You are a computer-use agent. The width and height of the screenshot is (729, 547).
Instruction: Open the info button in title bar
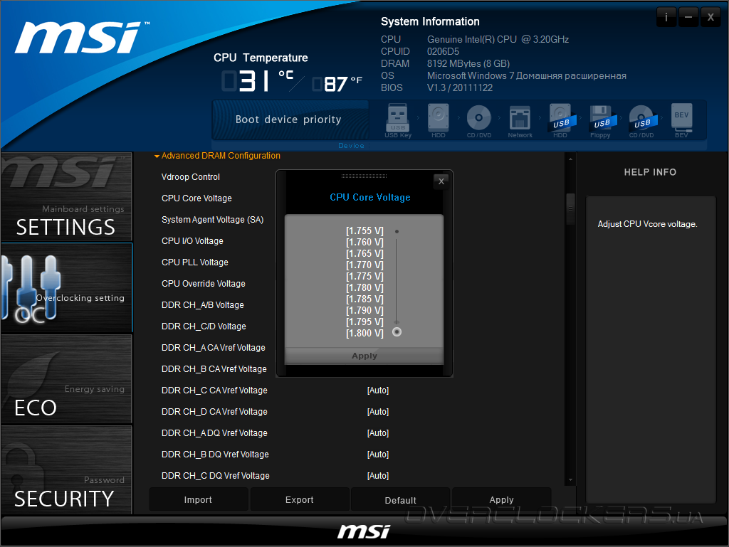click(x=666, y=18)
